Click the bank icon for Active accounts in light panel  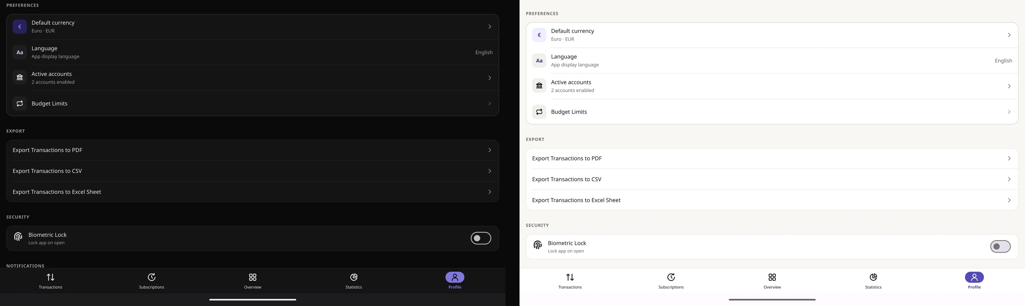539,86
